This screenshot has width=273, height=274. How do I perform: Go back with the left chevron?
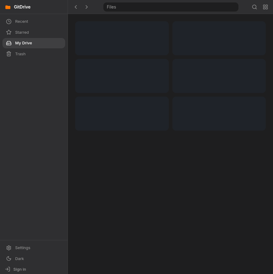(76, 7)
